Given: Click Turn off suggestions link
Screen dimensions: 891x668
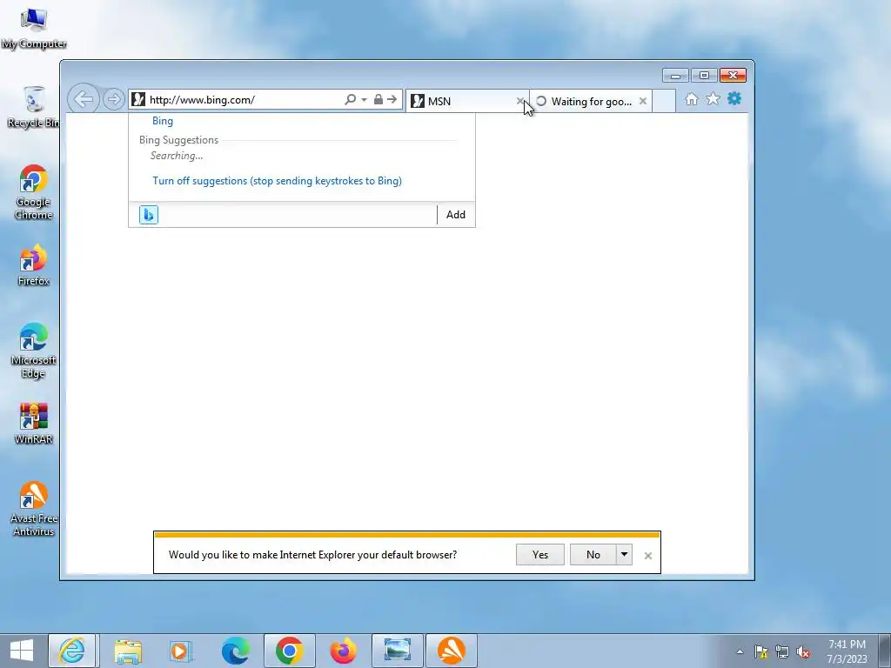Looking at the screenshot, I should [278, 181].
